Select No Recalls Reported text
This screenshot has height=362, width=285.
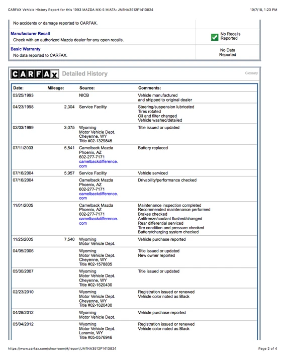coord(230,36)
